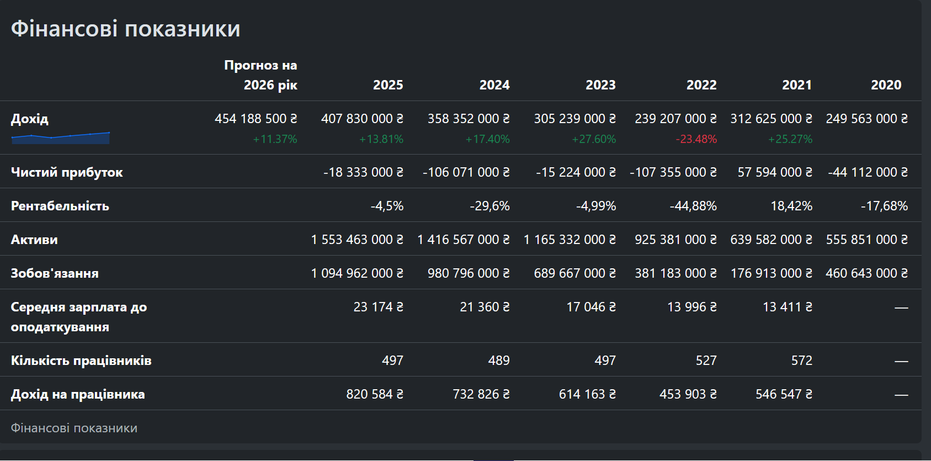The image size is (931, 461).
Task: Click the Дохід на працівника row label
Action: (x=78, y=394)
